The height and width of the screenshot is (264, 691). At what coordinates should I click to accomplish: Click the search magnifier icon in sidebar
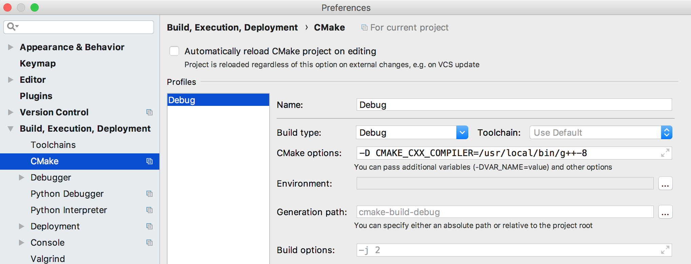point(12,26)
